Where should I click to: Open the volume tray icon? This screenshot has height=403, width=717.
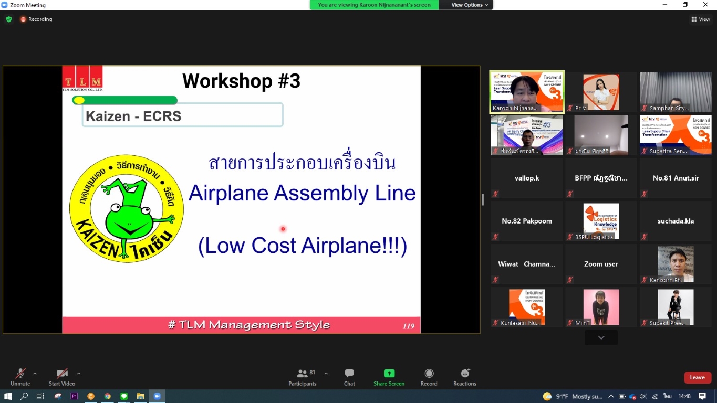(643, 396)
